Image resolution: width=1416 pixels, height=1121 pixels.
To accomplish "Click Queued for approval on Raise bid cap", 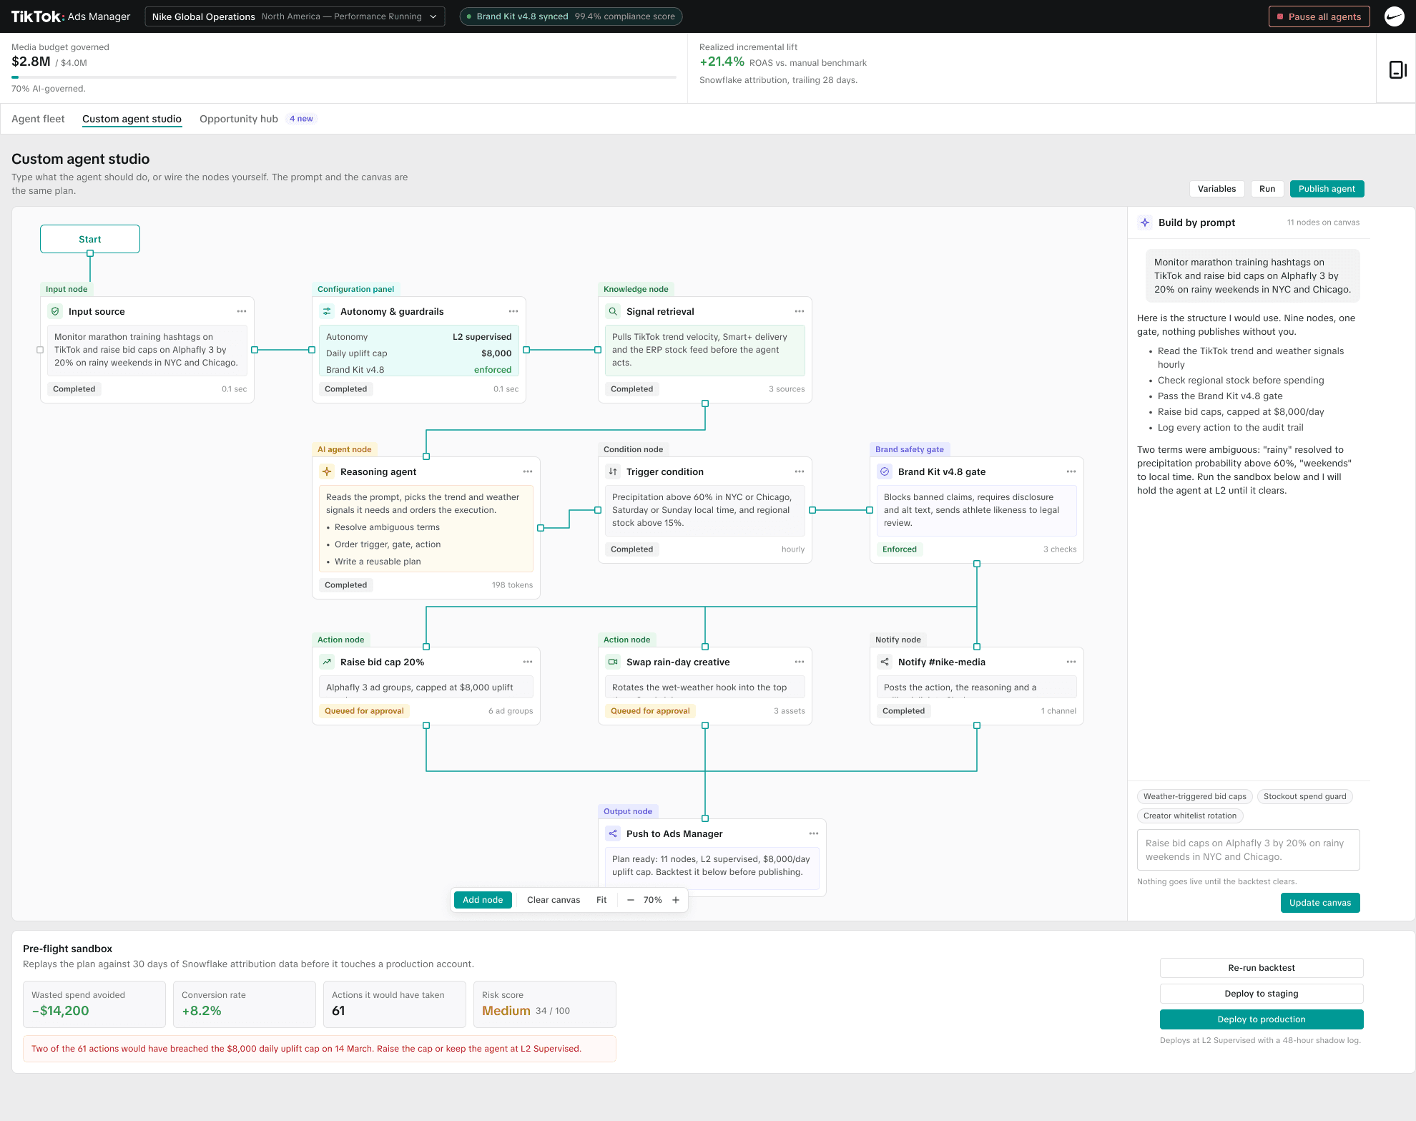I will (x=364, y=711).
